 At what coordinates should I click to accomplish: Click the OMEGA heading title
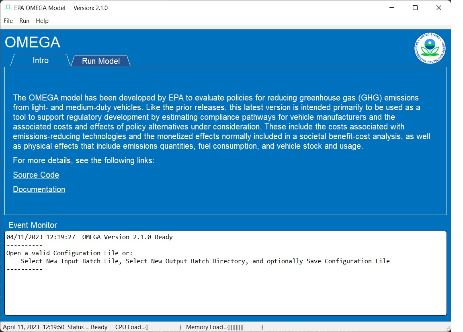click(x=33, y=42)
